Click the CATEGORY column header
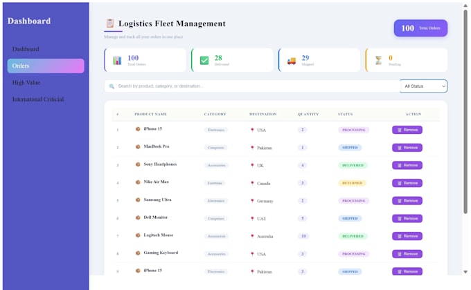This screenshot has width=471, height=290. [215, 114]
